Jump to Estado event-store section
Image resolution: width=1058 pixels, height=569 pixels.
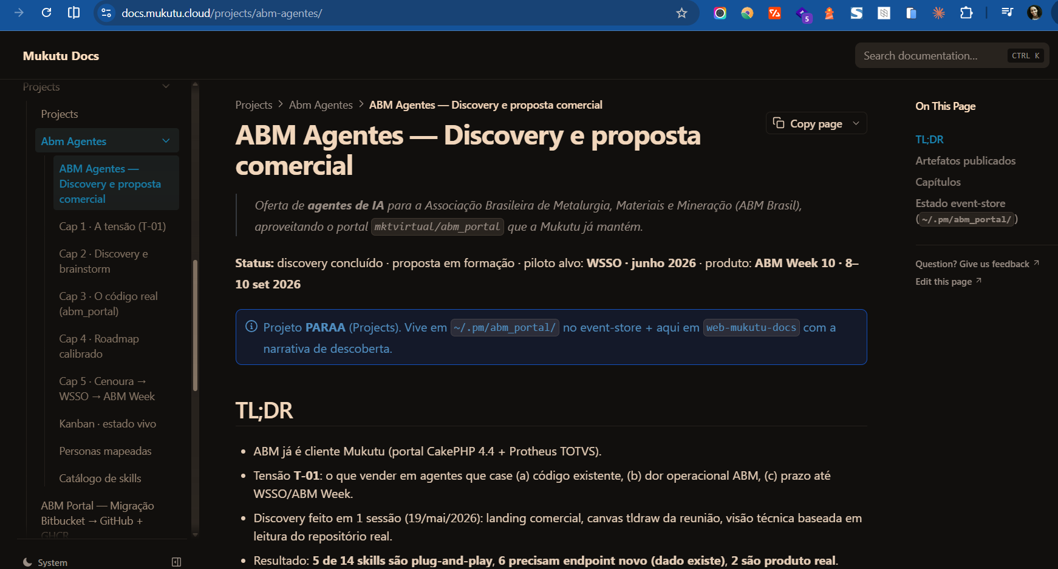966,211
